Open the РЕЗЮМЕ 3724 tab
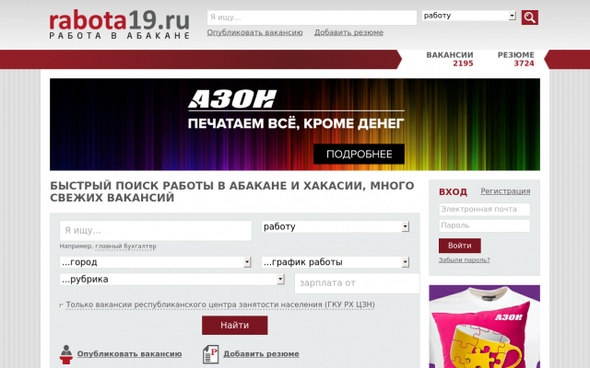Viewport: 590px width, 368px height. coord(516,59)
